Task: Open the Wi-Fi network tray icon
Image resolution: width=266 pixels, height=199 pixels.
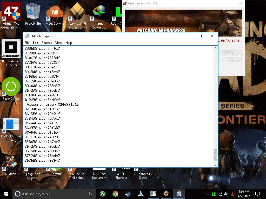Action: coord(220,194)
